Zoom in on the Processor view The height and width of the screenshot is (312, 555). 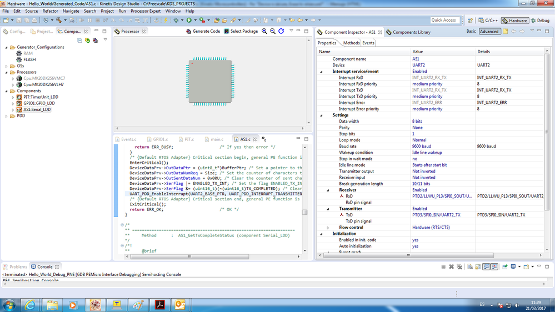point(264,32)
